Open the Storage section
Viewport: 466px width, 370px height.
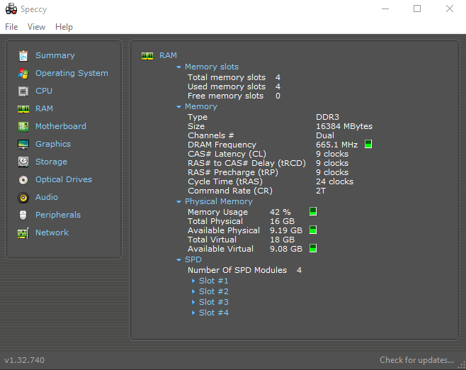tap(51, 162)
